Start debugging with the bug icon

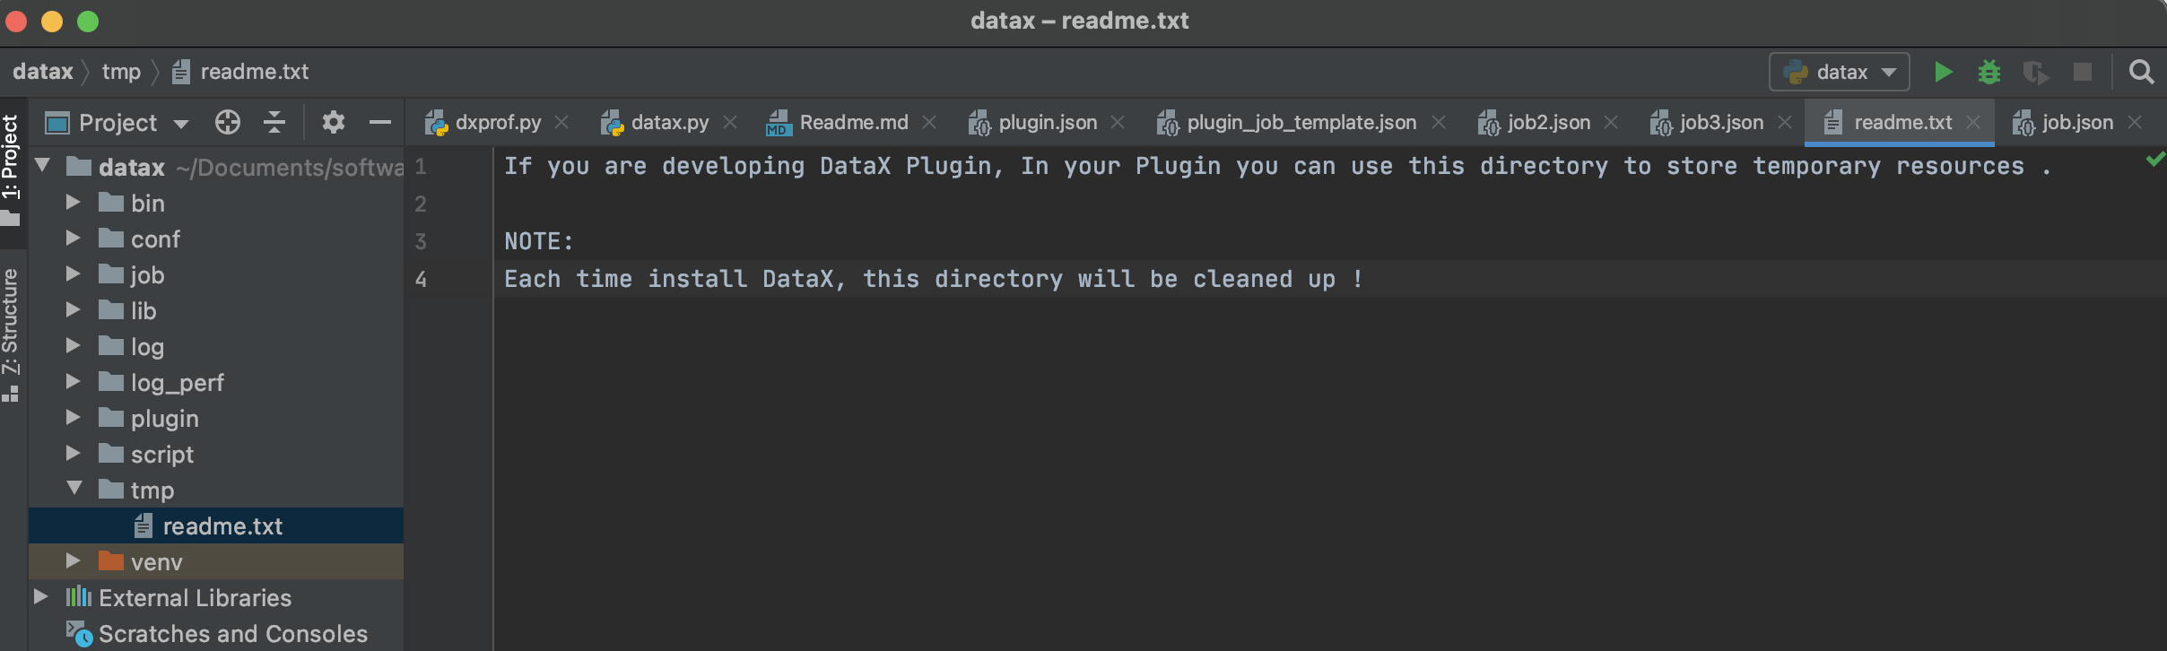coord(1989,72)
